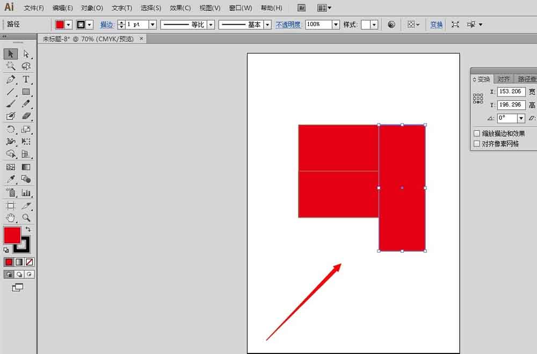This screenshot has width=537, height=354.
Task: Pick the Rectangle tool
Action: click(26, 92)
